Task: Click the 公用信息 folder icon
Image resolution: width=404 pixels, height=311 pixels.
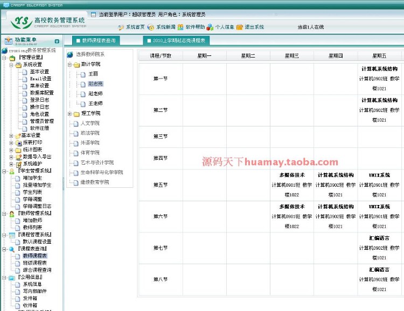Action: [x=12, y=278]
